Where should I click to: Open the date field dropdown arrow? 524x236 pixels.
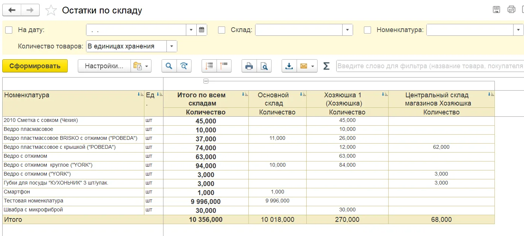click(191, 30)
